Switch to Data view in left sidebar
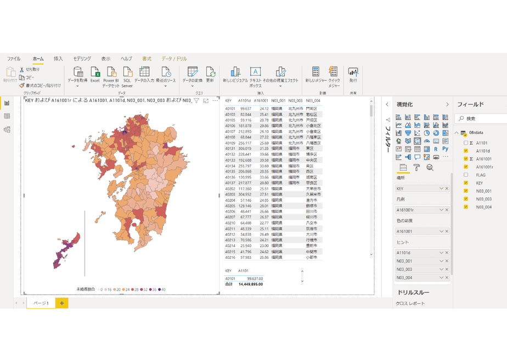Screen dimensions: 507x362 (x=7, y=116)
